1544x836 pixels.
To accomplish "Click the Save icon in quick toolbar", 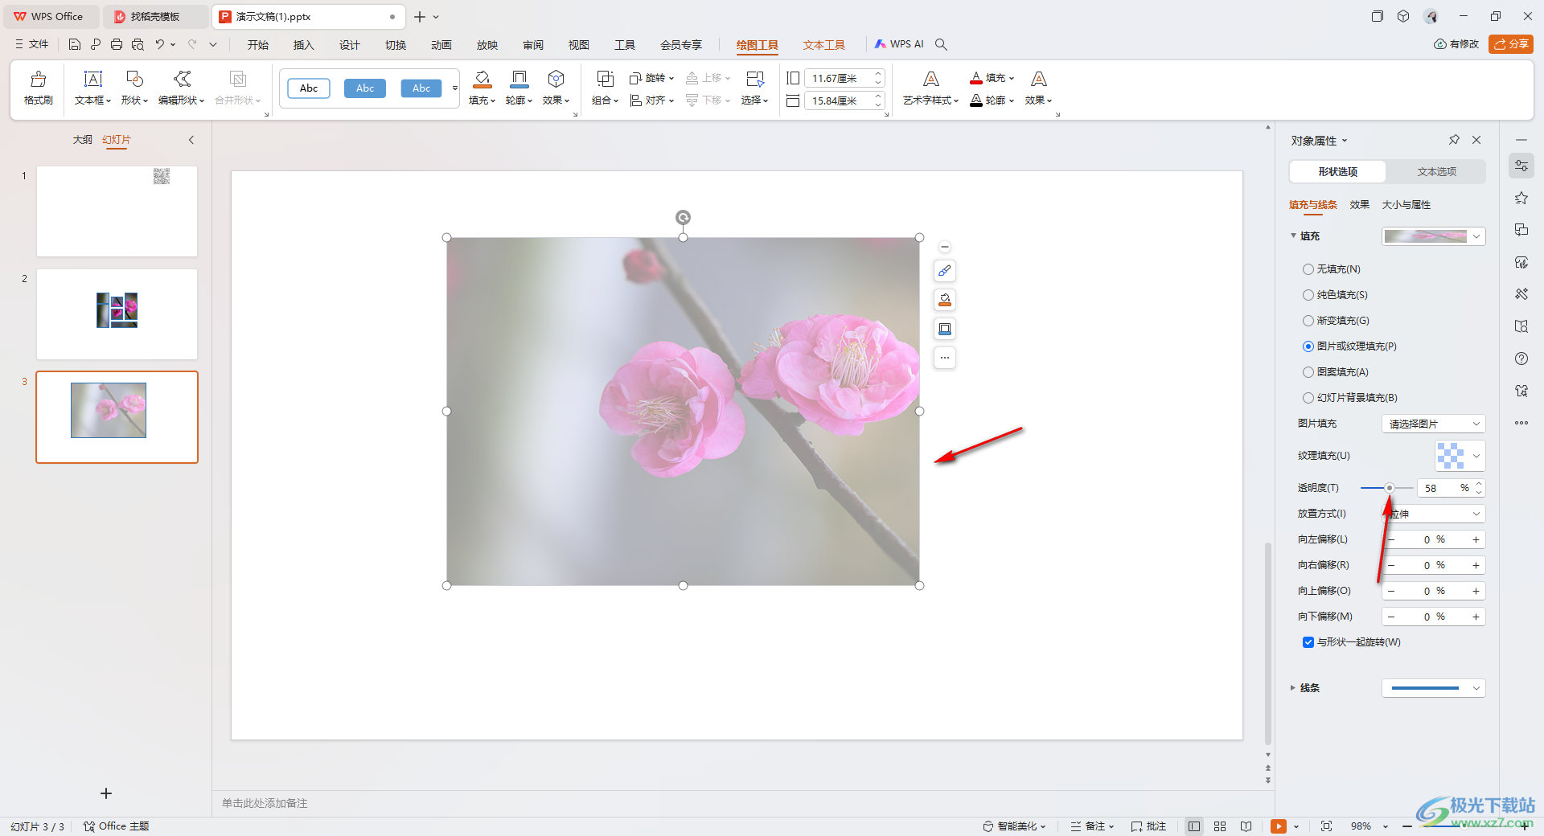I will pos(75,45).
